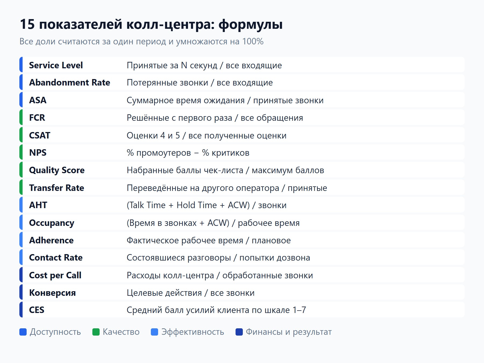Select the FCR metric label
Image resolution: width=484 pixels, height=363 pixels.
tap(37, 118)
